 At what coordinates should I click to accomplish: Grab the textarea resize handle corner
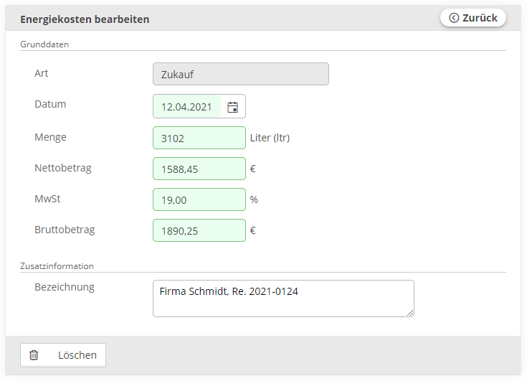pyautogui.click(x=410, y=313)
